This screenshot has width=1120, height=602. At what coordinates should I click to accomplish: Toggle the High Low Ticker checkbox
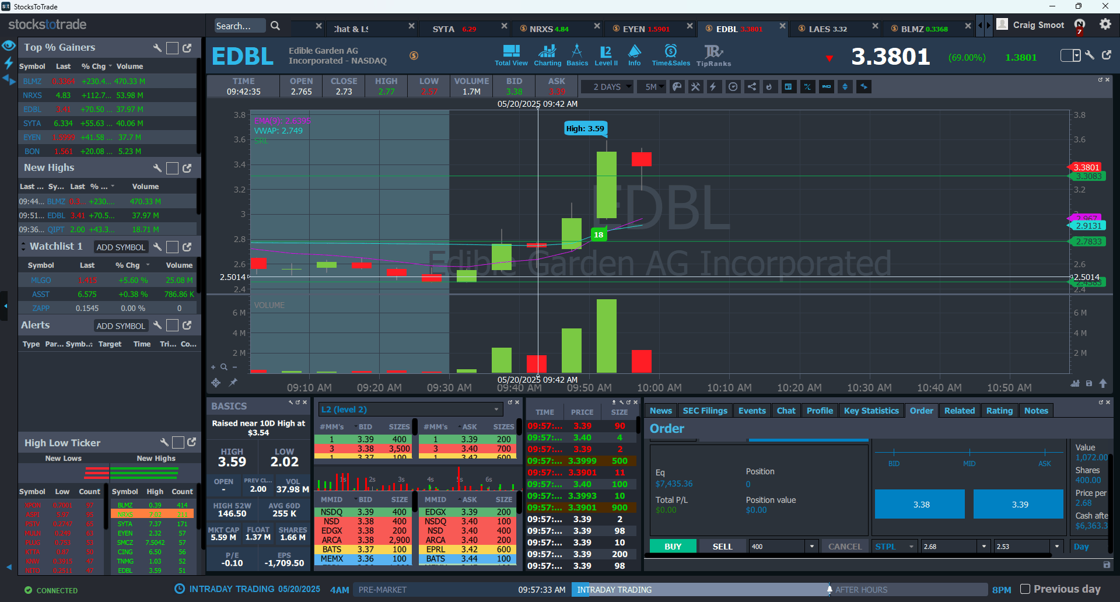click(x=178, y=443)
